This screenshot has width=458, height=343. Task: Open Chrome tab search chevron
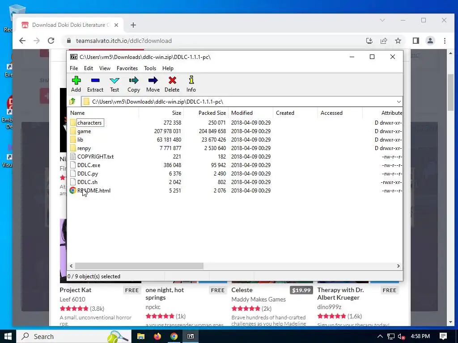point(382,20)
